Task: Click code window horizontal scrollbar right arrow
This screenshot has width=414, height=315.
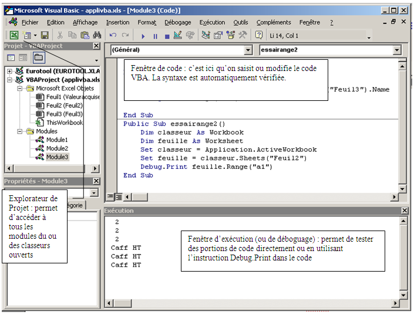Action: click(x=394, y=197)
